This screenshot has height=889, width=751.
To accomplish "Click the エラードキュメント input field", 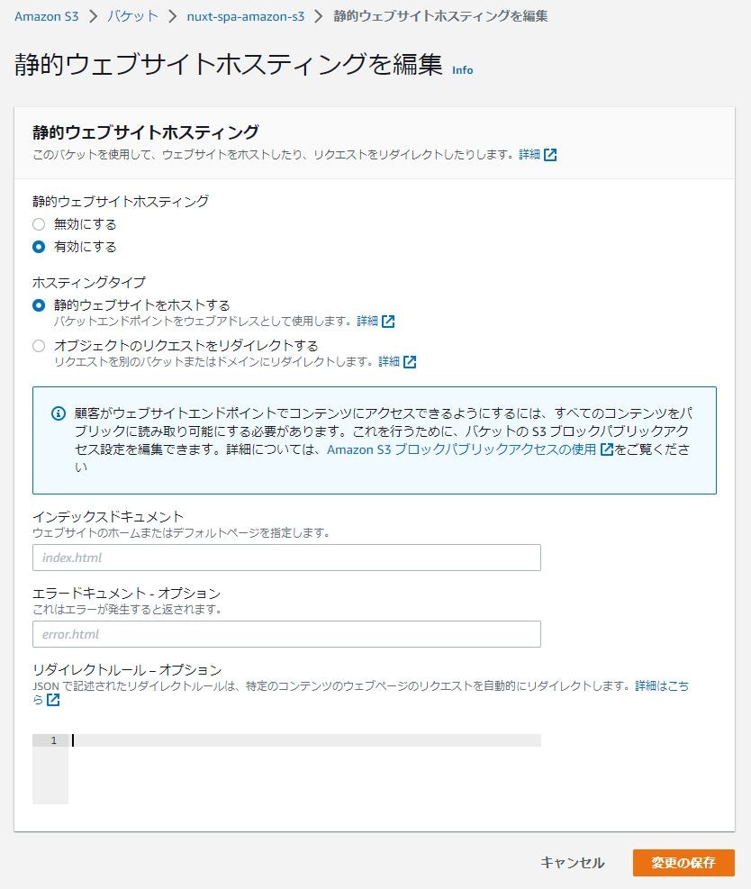I will pos(286,634).
